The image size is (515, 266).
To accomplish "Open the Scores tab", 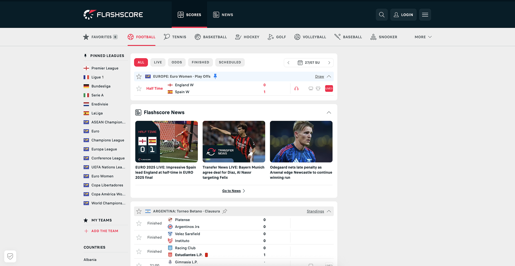I will 189,15.
